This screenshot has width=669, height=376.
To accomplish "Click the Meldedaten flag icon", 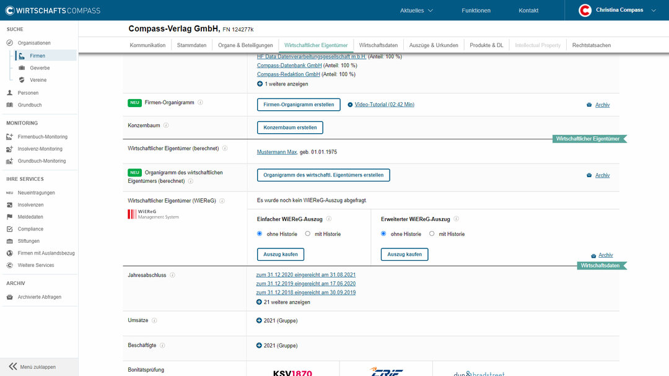I will pos(10,217).
